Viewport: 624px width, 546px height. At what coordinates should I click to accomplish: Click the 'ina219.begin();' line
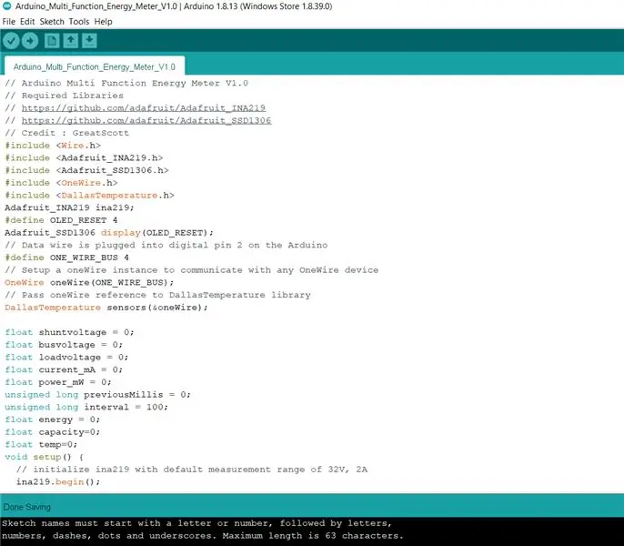tap(58, 482)
